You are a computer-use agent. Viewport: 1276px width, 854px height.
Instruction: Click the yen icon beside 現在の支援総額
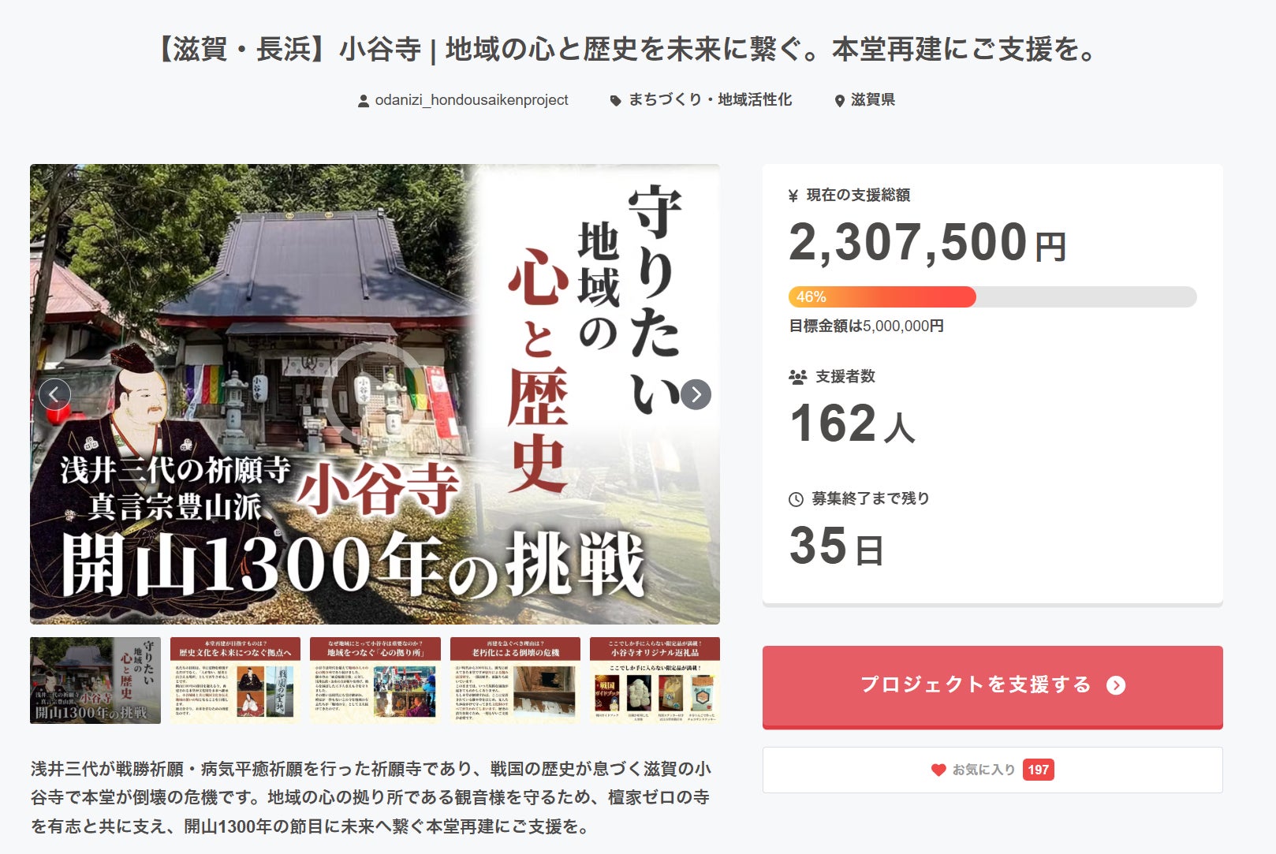coord(793,196)
